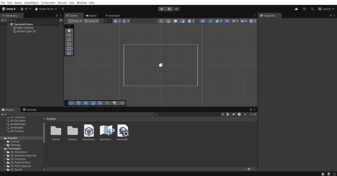
Task: Click search by import log type icon
Action: pos(239,115)
